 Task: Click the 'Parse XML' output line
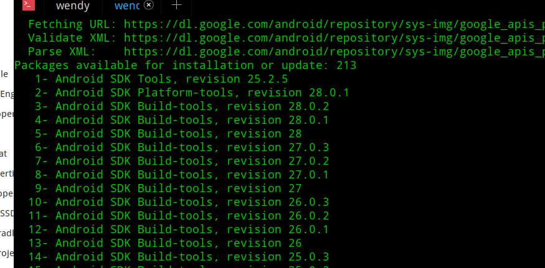[287, 52]
